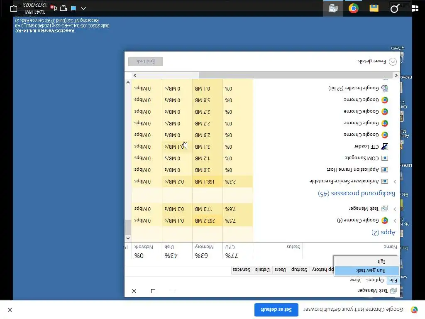This screenshot has width=425, height=319.
Task: Sort by Memory column header
Action: (208, 251)
